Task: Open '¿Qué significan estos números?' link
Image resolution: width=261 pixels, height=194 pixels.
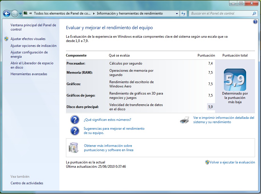Action: [107, 119]
